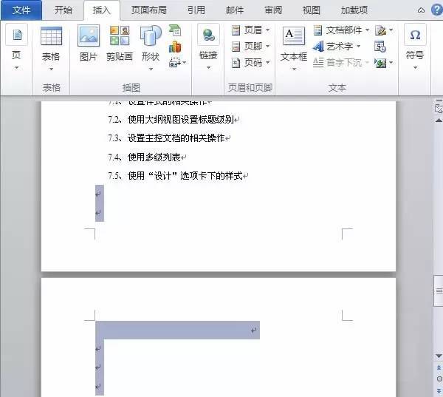Click line 7.5、使用“设计”选项卡下的样式
Image resolution: width=443 pixels, height=397 pixels.
click(x=178, y=176)
